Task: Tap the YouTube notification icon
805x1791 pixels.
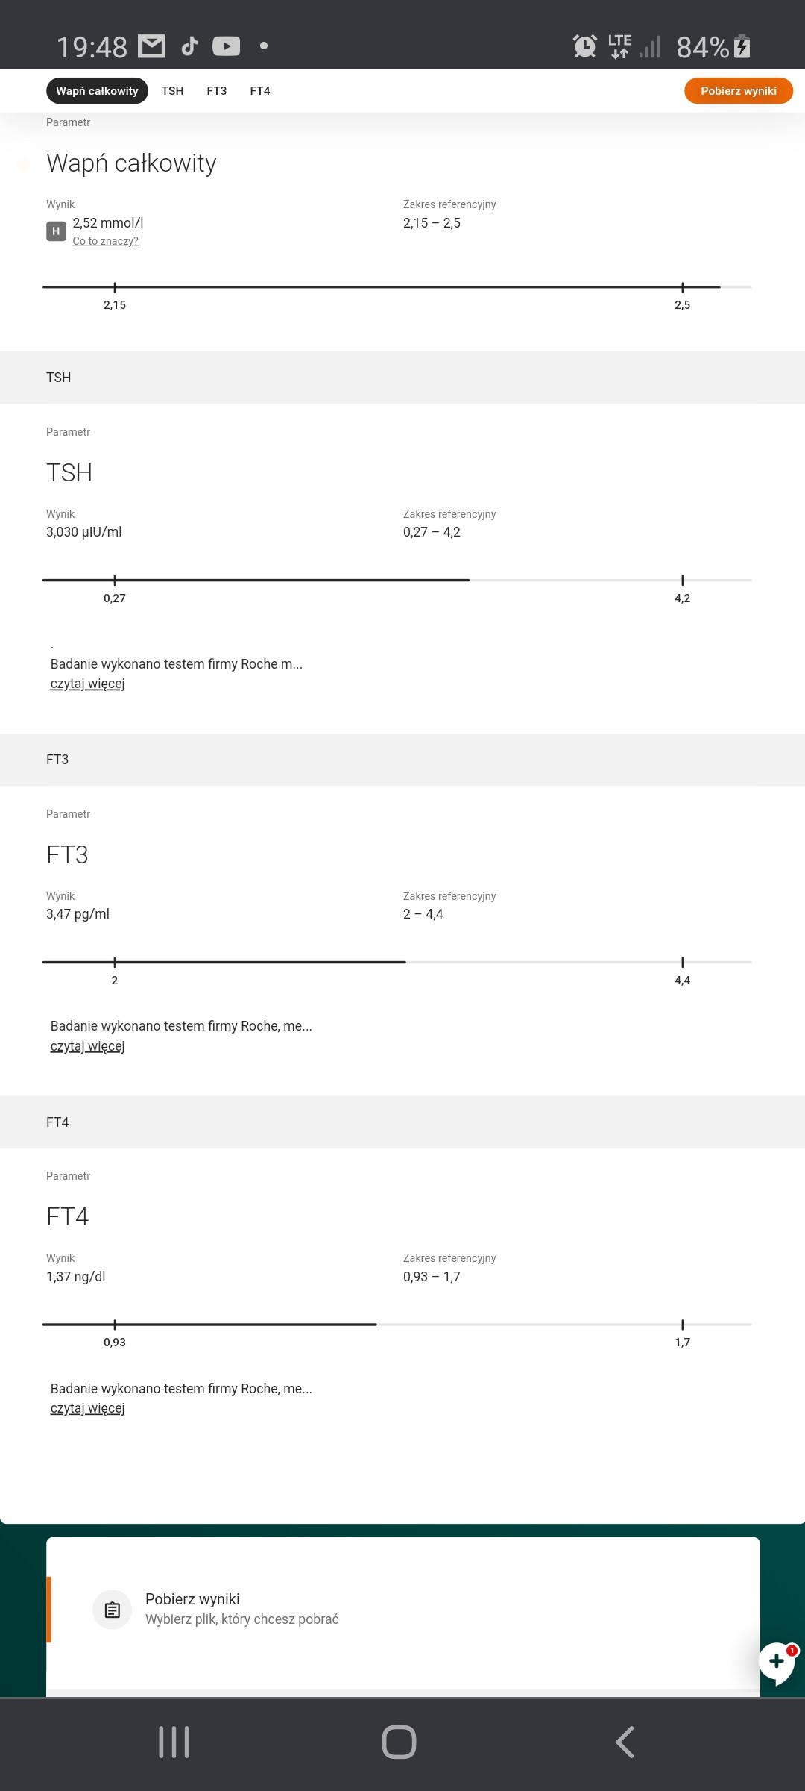Action: point(226,46)
